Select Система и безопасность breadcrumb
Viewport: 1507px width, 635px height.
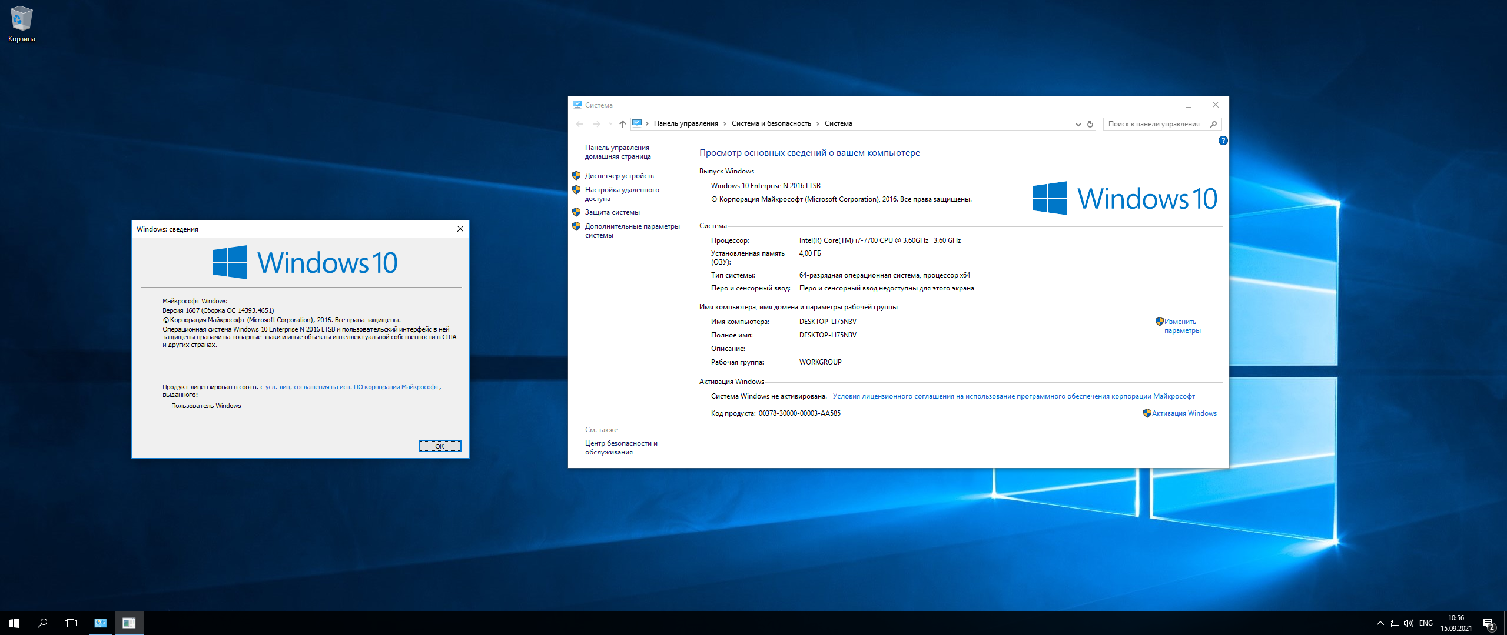[771, 123]
